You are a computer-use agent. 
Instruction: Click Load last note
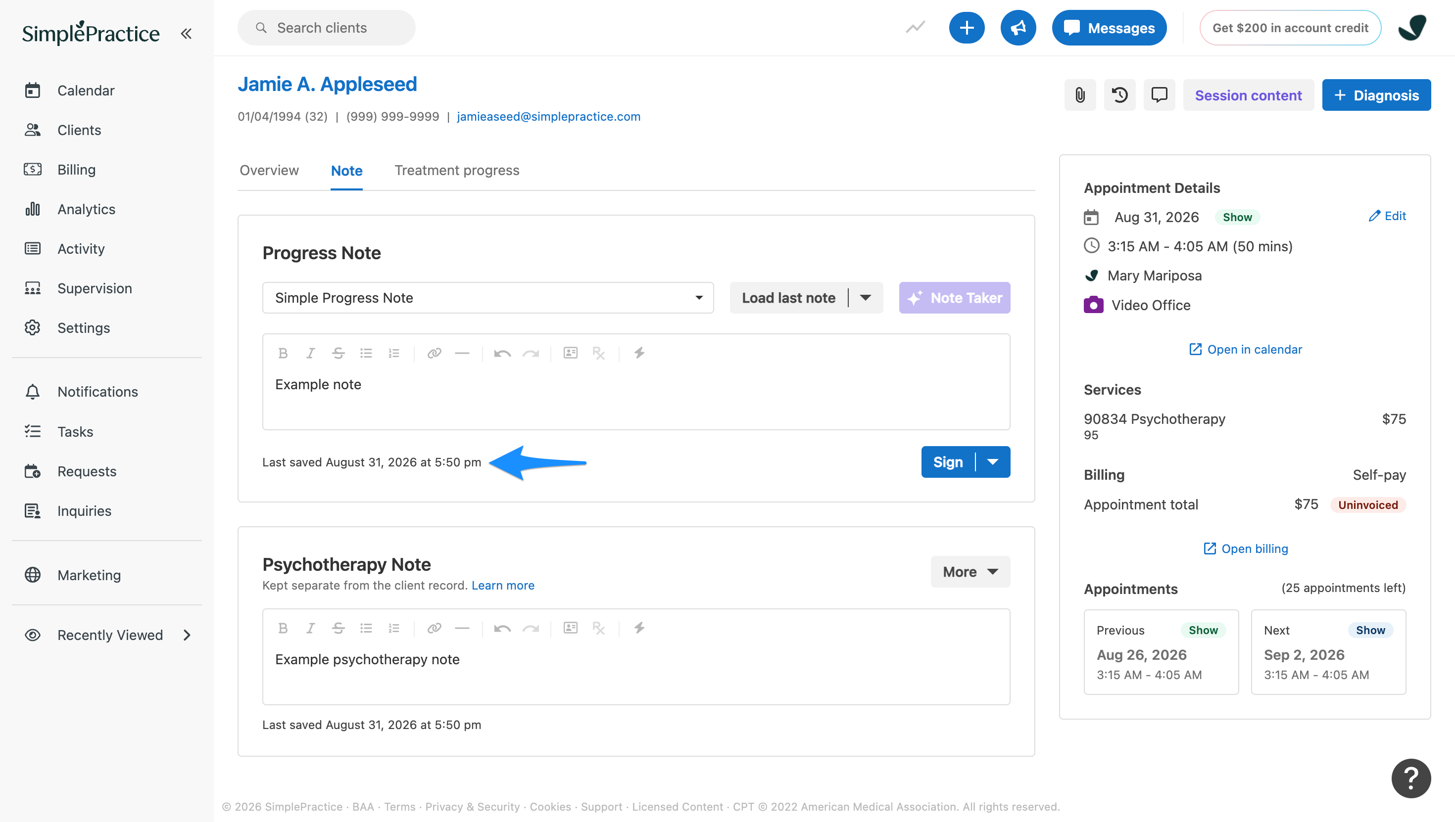[x=788, y=298]
